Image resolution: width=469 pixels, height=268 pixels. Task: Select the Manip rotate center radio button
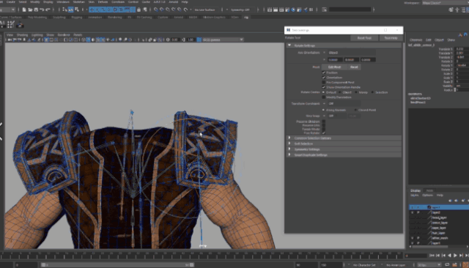pyautogui.click(x=356, y=92)
